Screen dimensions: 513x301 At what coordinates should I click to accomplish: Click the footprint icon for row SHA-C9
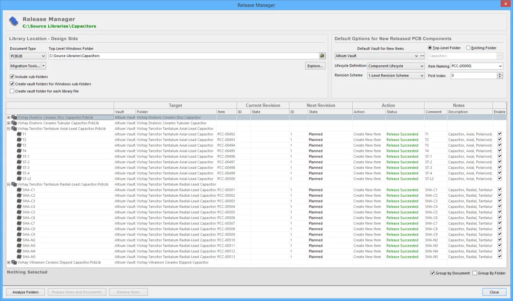[x=19, y=234]
